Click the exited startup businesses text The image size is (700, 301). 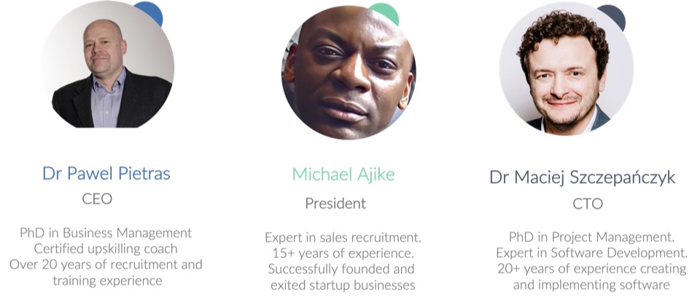tap(343, 285)
